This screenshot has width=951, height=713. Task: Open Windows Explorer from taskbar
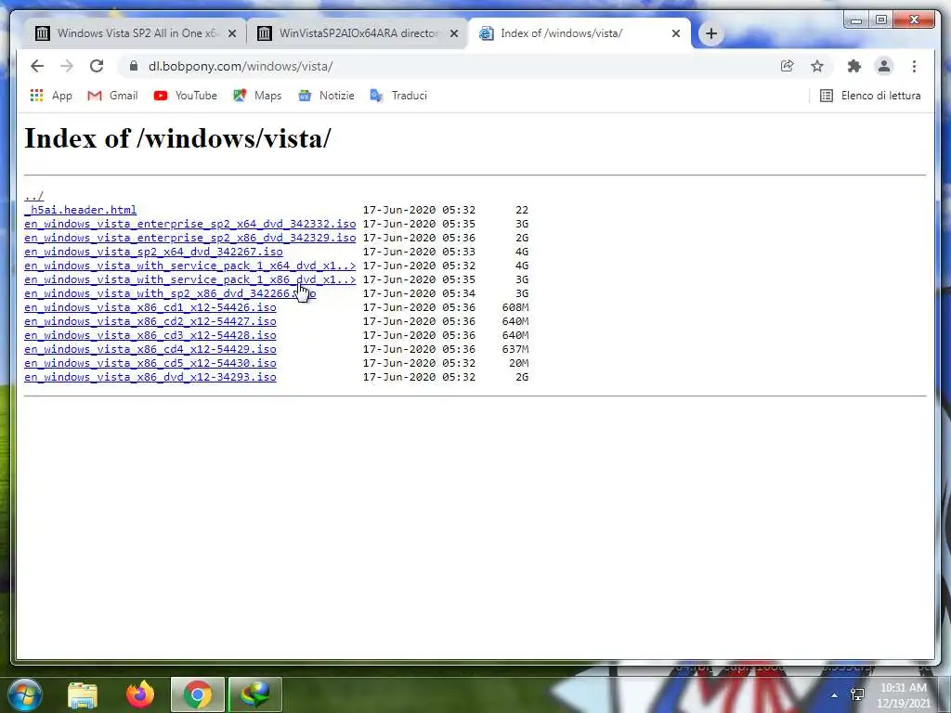click(83, 694)
